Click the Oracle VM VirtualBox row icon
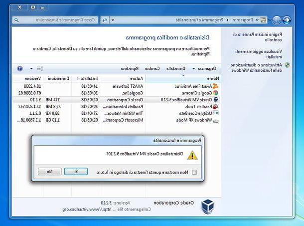Image resolution: width=304 pixels, height=226 pixels. [x=216, y=100]
